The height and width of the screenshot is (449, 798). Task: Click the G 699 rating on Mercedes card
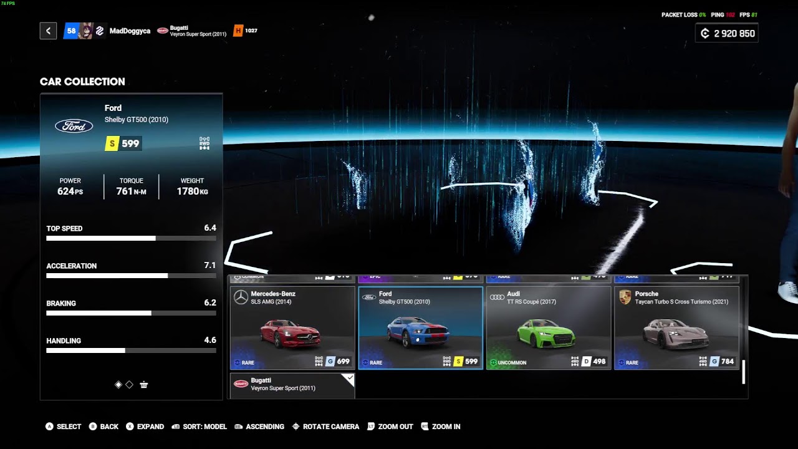(x=339, y=361)
